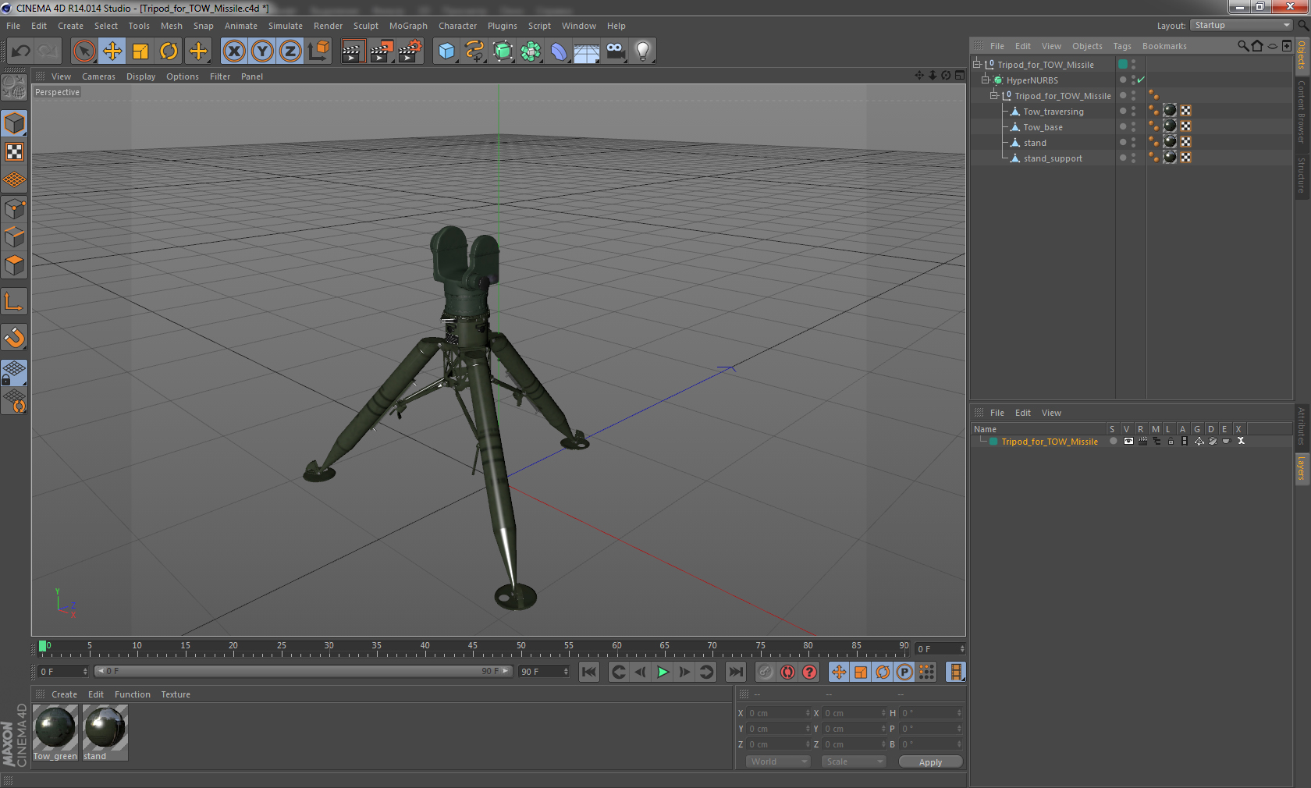Screen dimensions: 1311x788
Task: Select the stand_support object
Action: pos(1053,158)
